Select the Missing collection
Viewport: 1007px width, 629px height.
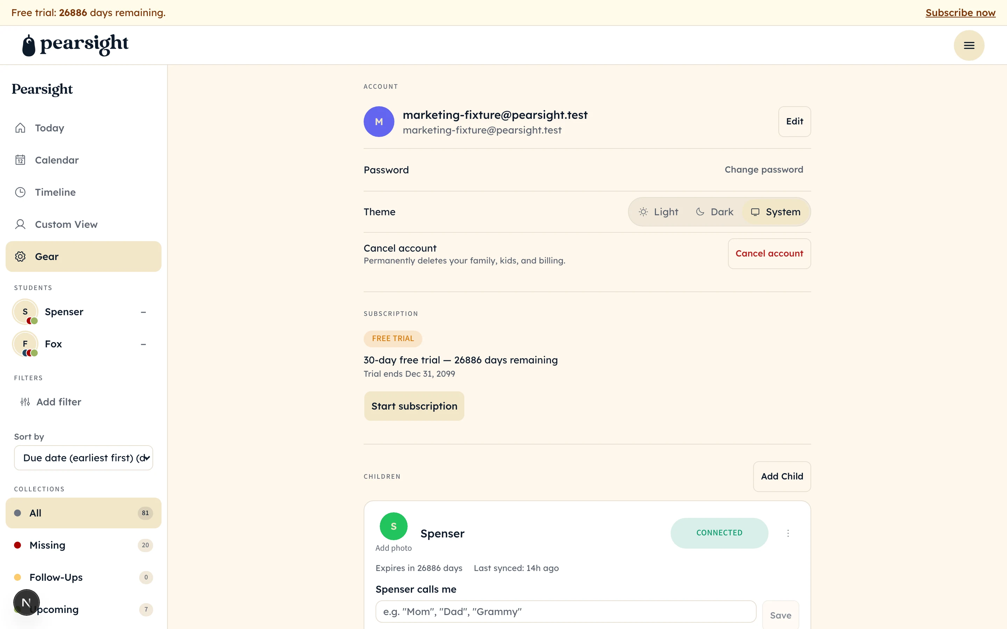[x=83, y=545]
